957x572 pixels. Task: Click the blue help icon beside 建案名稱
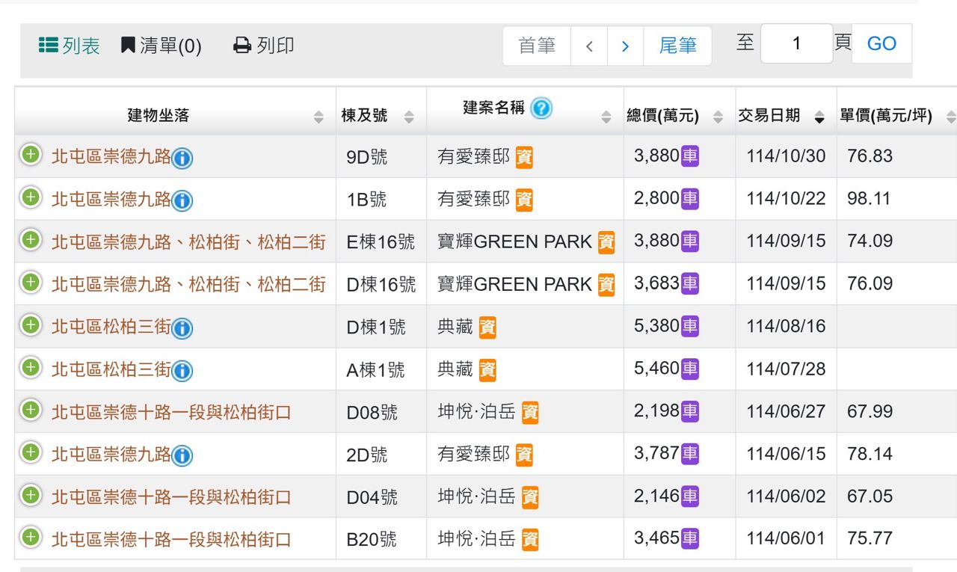click(541, 108)
